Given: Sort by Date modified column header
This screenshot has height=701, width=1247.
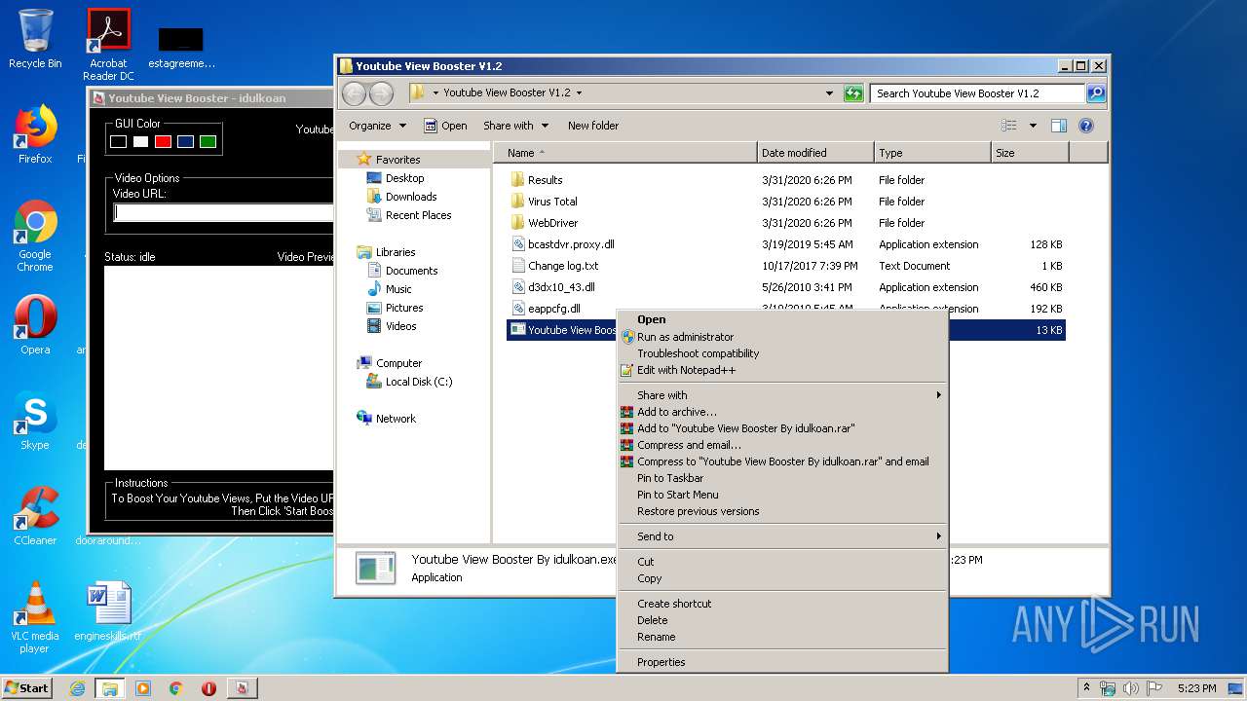Looking at the screenshot, I should point(814,153).
